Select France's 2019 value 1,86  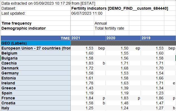coord(160,98)
